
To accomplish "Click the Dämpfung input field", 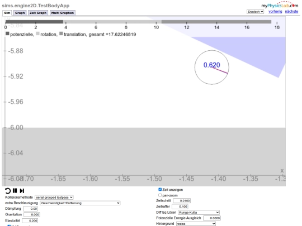I will point(30,209).
